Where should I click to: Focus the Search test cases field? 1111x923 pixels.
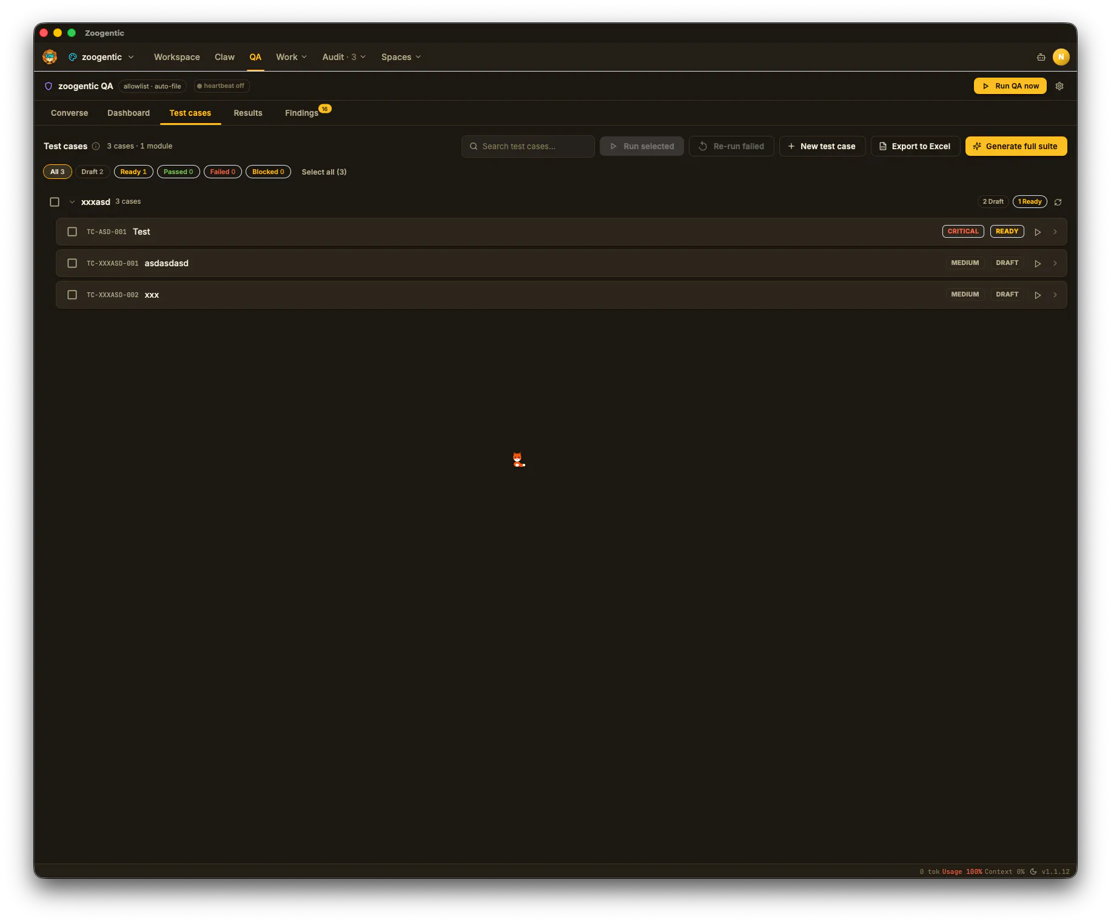tap(528, 146)
